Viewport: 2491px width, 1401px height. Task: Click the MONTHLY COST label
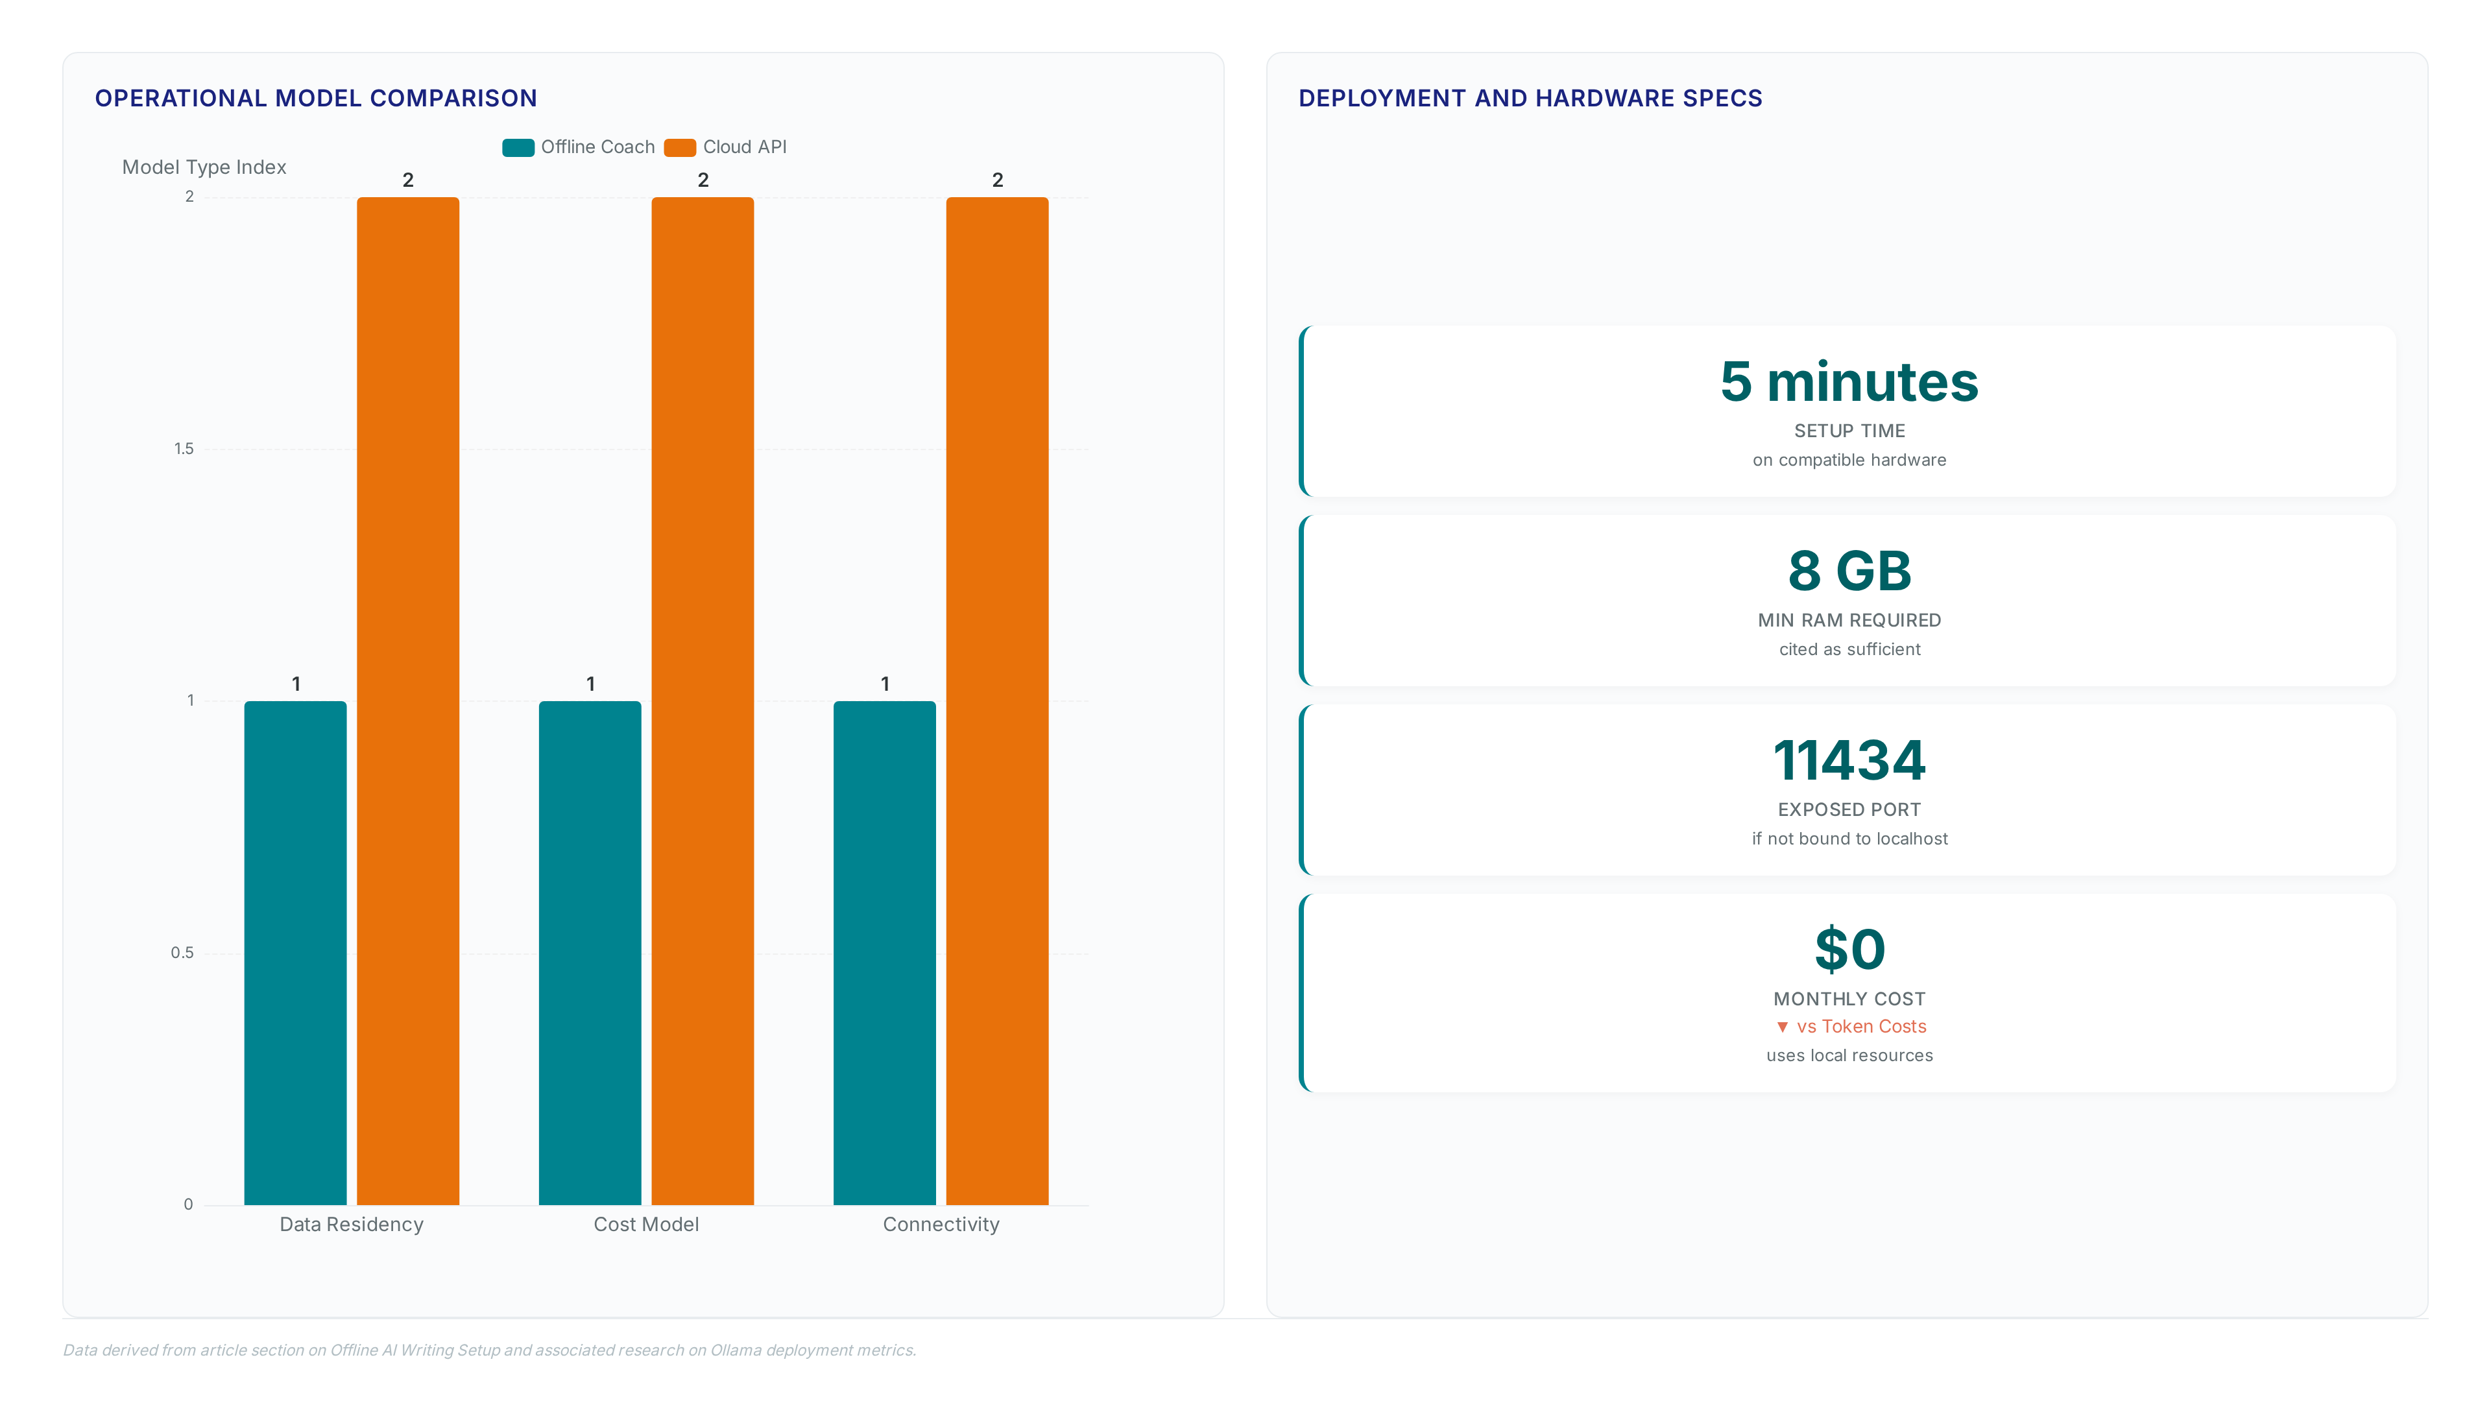pos(1849,999)
